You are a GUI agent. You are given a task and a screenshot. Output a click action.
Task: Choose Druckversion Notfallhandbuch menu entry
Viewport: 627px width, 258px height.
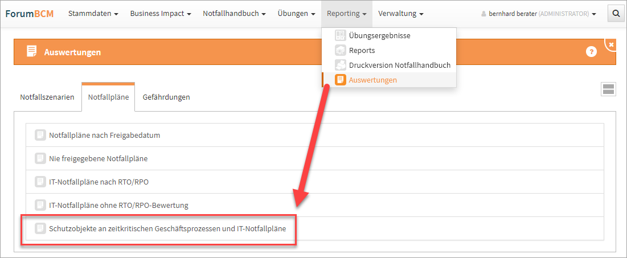399,65
